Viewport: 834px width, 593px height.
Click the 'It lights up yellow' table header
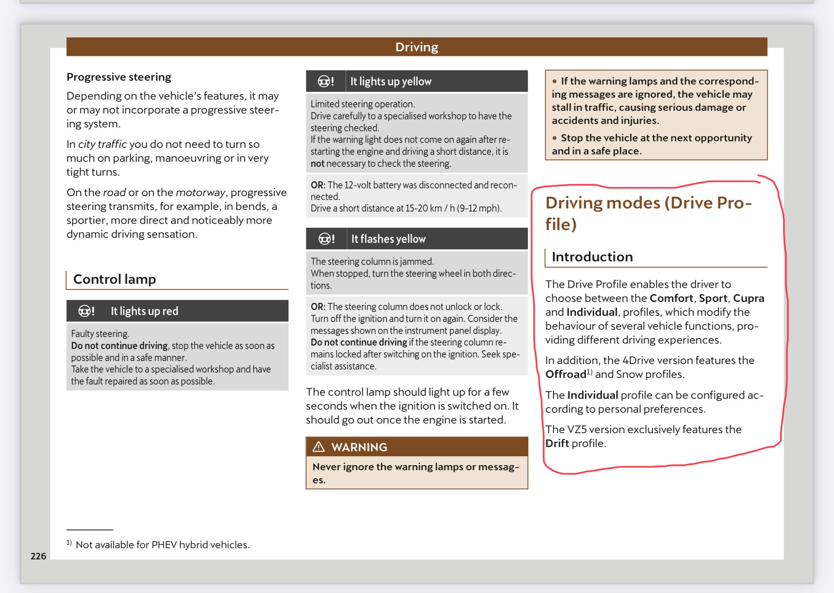[391, 81]
